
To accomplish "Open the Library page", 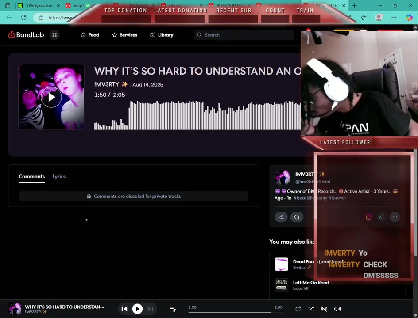I will coord(162,35).
